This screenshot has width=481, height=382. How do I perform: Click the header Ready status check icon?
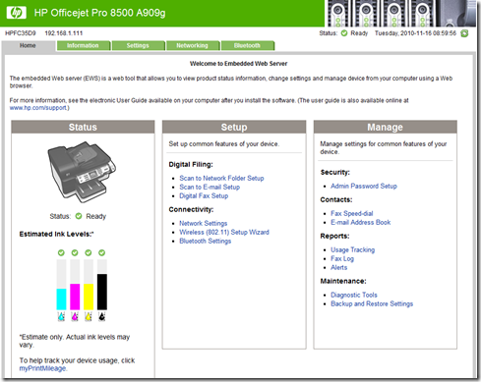pos(344,33)
